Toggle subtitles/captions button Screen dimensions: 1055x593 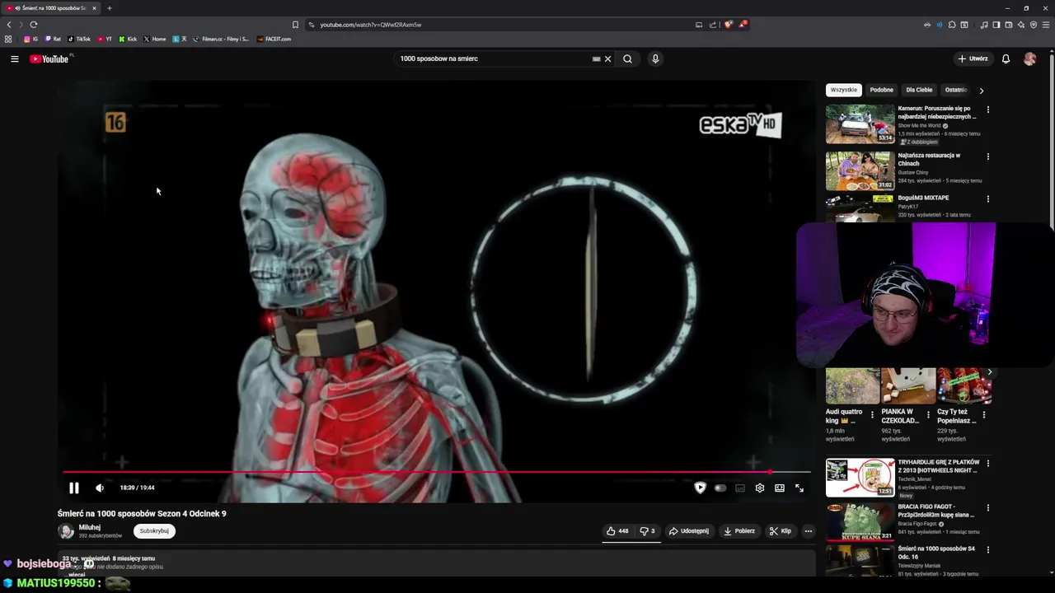739,488
